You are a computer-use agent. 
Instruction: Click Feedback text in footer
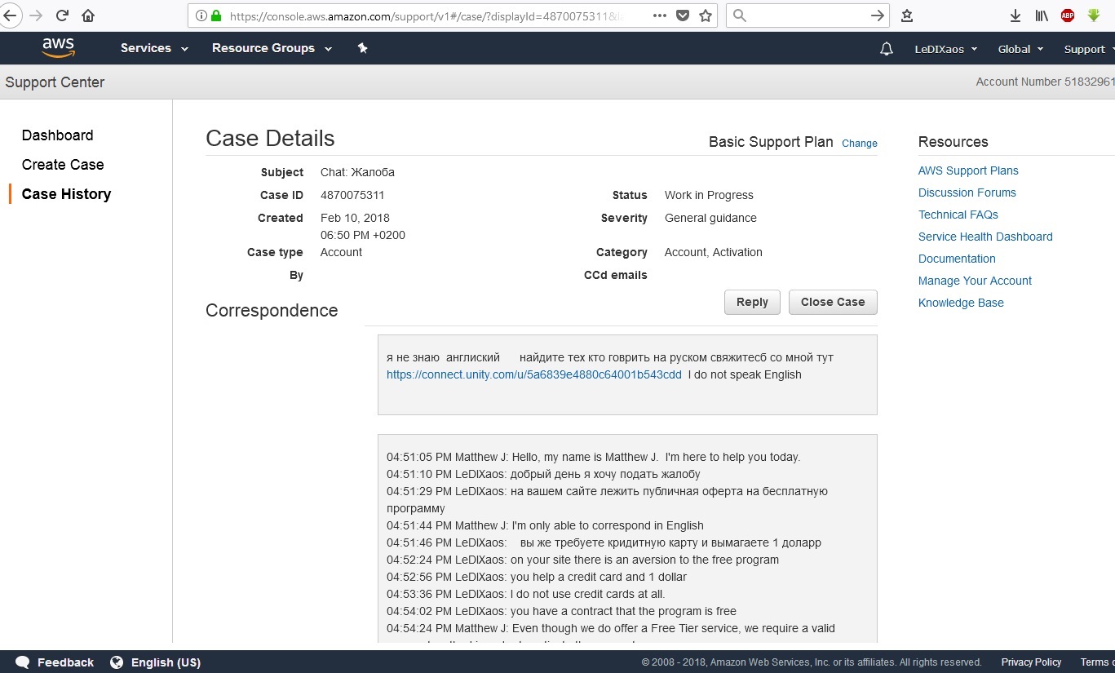click(65, 662)
